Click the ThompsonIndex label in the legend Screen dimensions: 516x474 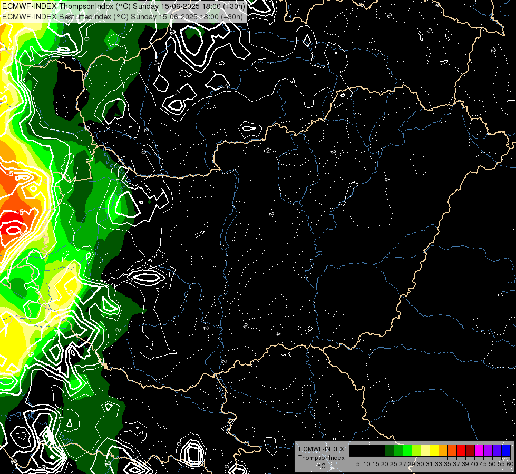tap(322, 458)
